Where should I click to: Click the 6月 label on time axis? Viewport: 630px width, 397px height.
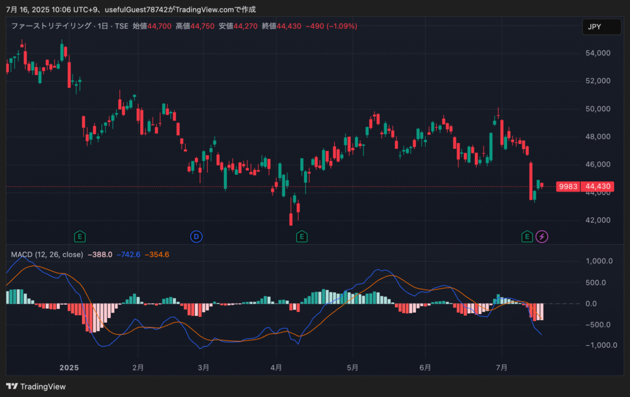[425, 367]
